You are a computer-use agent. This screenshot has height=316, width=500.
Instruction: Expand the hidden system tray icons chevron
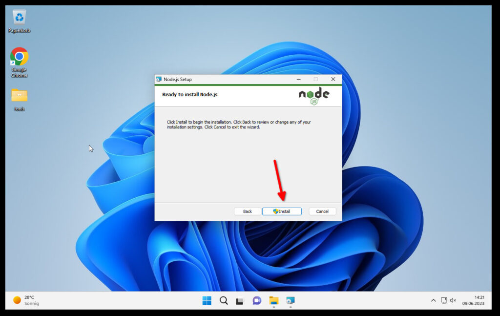click(433, 300)
